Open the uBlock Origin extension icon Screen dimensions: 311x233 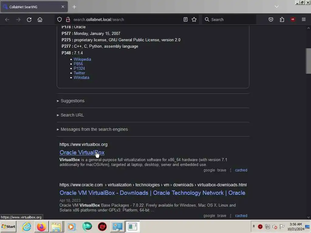point(293,19)
